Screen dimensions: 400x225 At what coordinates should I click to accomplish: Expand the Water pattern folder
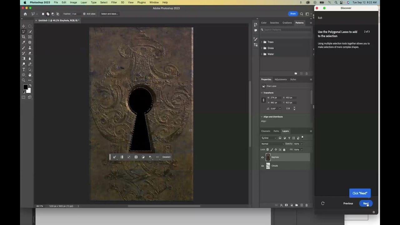pos(262,54)
